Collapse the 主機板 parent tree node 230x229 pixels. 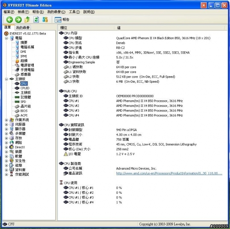pyautogui.click(x=6, y=79)
